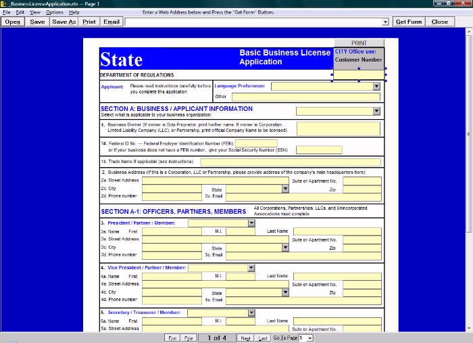The image size is (473, 343).
Task: Click the 4a First name field
Action: (172, 276)
